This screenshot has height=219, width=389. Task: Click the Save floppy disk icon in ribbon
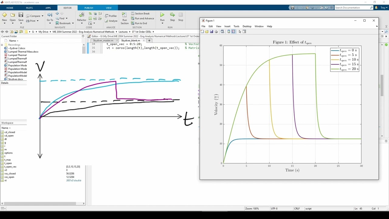pyautogui.click(x=21, y=15)
